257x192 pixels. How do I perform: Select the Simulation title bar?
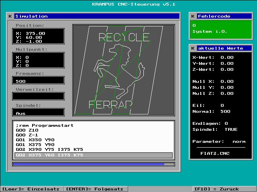tap(97, 16)
